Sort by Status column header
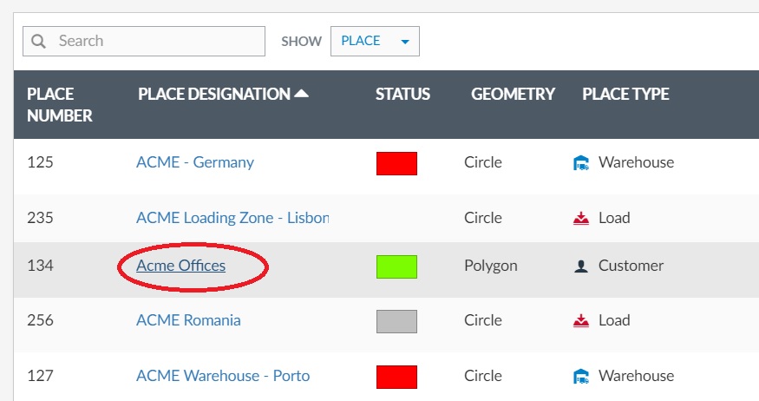 pos(402,94)
